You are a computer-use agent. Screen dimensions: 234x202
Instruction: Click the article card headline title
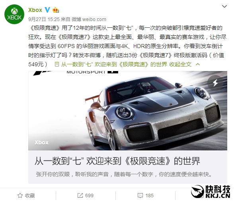(x=117, y=161)
